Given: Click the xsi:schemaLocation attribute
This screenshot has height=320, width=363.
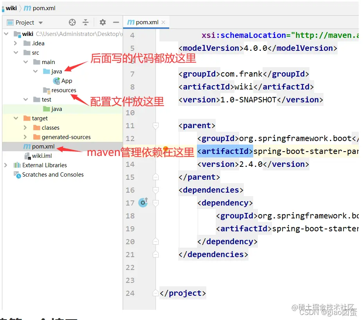Looking at the screenshot, I should [x=244, y=35].
